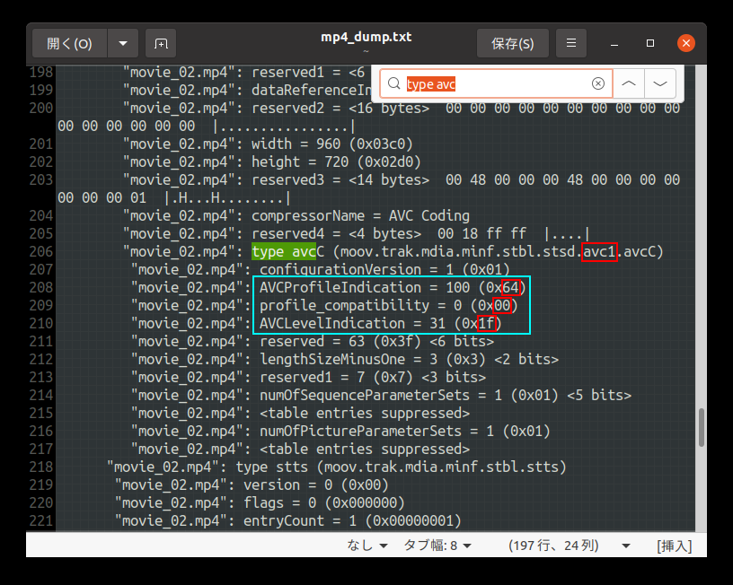Open the なし syntax highlighting dropdown

[367, 546]
